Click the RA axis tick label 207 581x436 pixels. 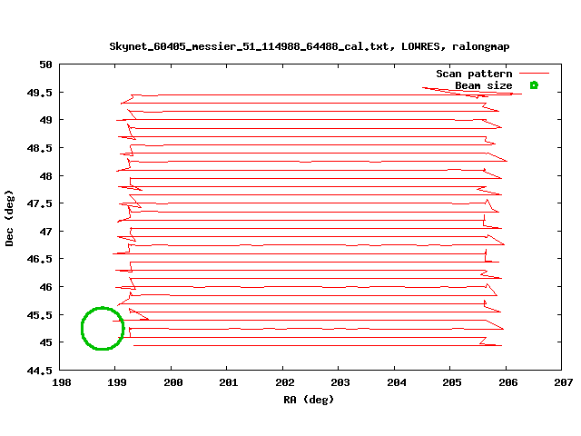(x=564, y=382)
